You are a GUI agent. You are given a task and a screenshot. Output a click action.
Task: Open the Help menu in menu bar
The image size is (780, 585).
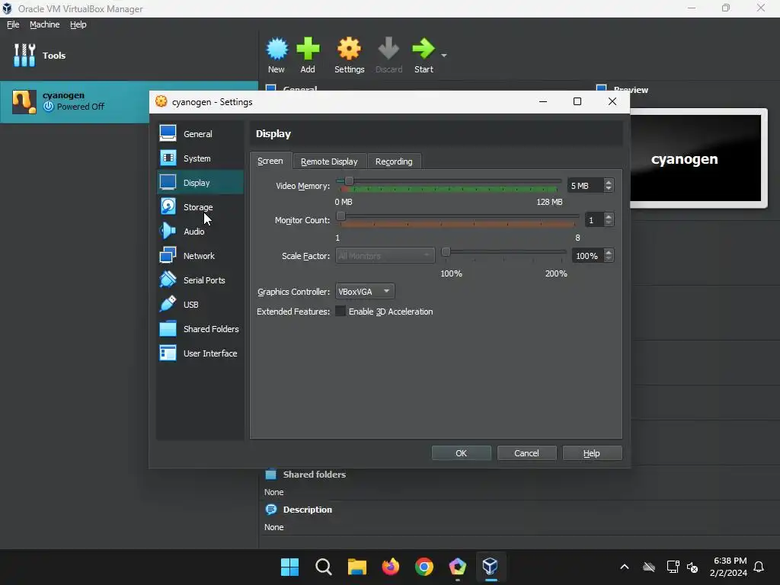coord(78,24)
